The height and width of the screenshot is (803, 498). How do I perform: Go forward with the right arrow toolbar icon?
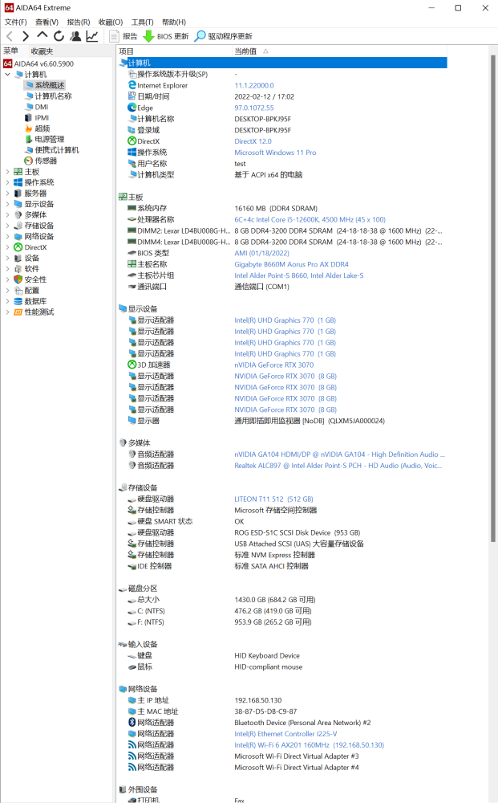[26, 36]
